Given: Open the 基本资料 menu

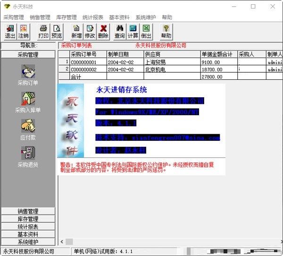Looking at the screenshot, I should coord(119,17).
